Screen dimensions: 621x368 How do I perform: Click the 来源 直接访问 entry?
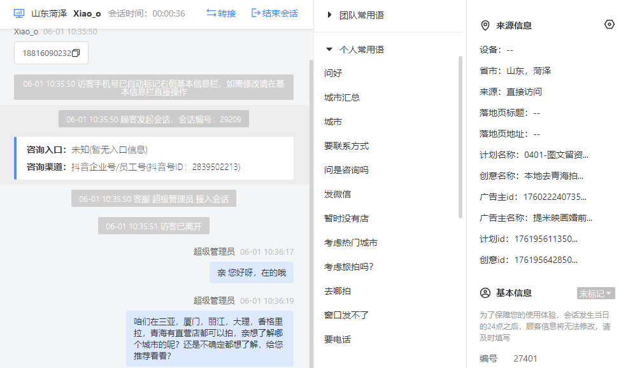[511, 92]
